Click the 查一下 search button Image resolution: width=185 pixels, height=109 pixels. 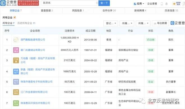(x=104, y=3)
